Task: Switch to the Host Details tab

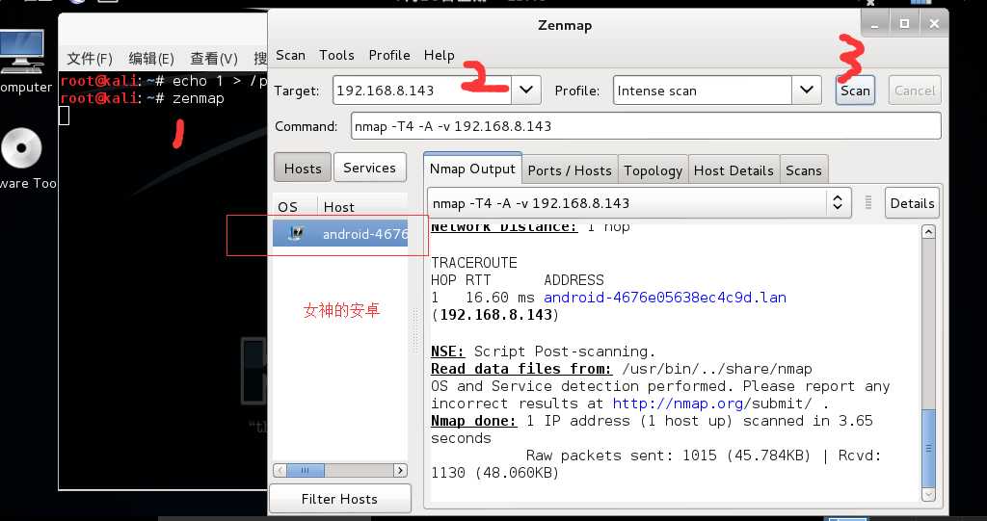Action: [x=734, y=170]
